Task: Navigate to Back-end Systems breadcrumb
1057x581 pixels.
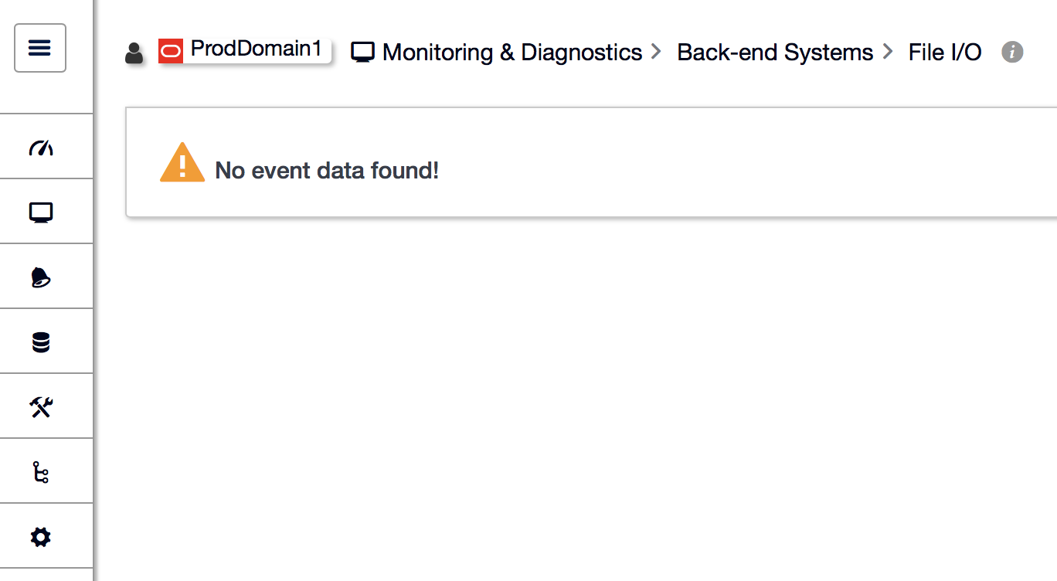Action: point(775,53)
